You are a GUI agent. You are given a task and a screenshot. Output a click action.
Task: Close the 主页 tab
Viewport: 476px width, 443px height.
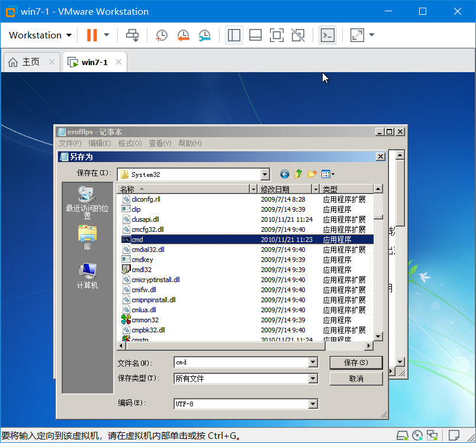coord(52,62)
